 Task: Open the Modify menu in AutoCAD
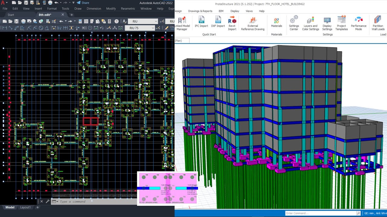tap(111, 8)
